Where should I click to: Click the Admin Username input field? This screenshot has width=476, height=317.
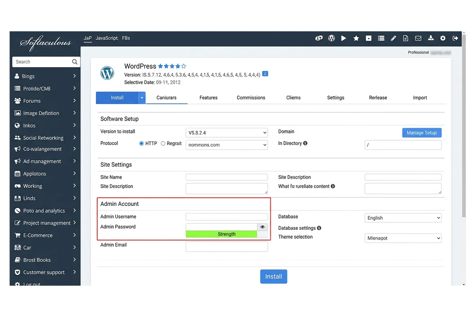coord(226,217)
